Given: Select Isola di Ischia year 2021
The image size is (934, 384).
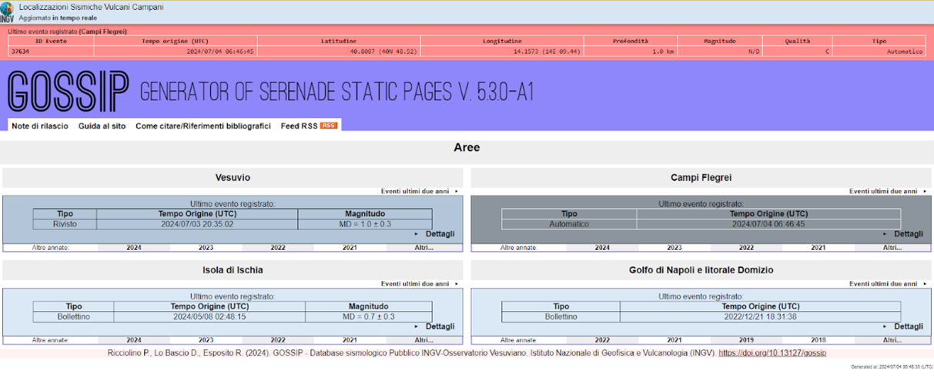Looking at the screenshot, I should pyautogui.click(x=350, y=340).
